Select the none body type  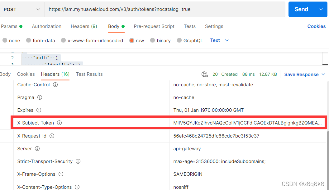(5, 40)
